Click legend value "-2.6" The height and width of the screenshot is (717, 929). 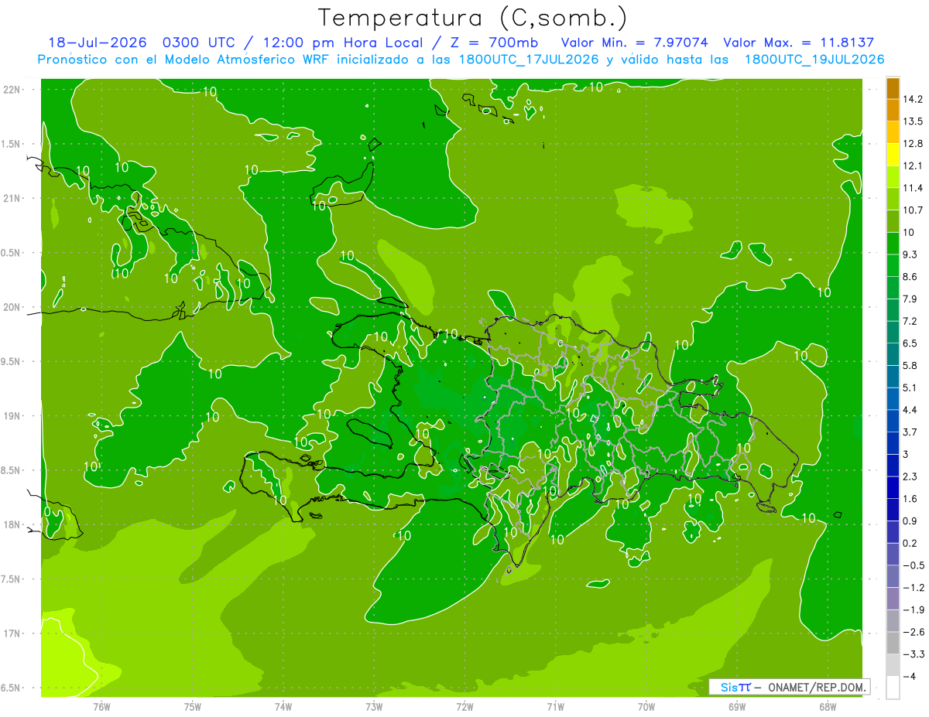coord(914,632)
